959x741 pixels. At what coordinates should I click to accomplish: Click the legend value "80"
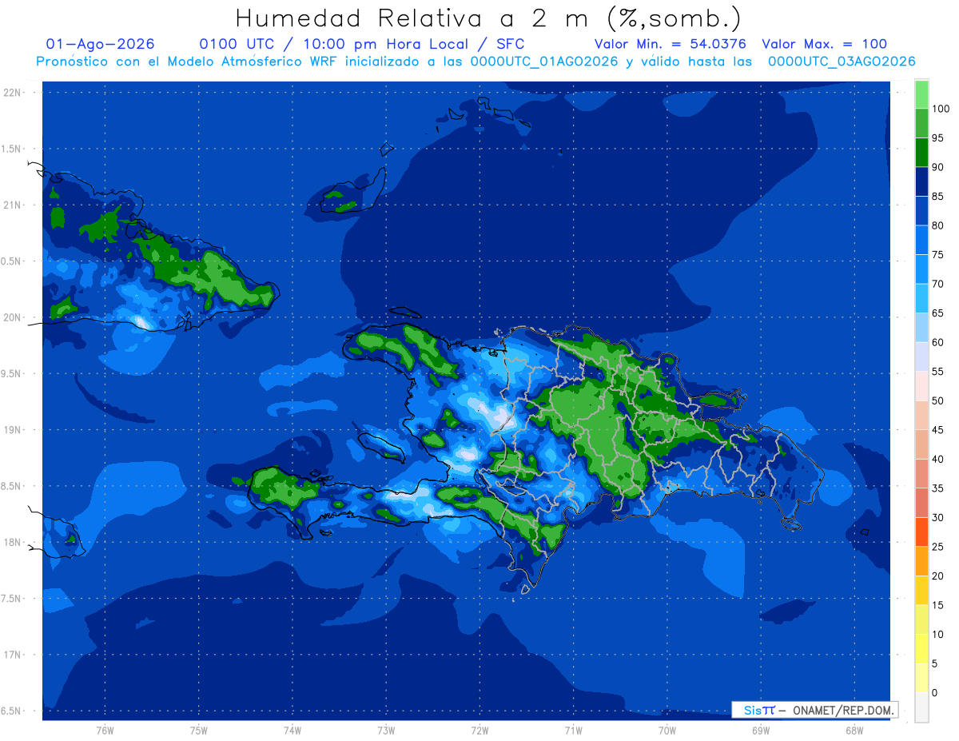tap(937, 225)
